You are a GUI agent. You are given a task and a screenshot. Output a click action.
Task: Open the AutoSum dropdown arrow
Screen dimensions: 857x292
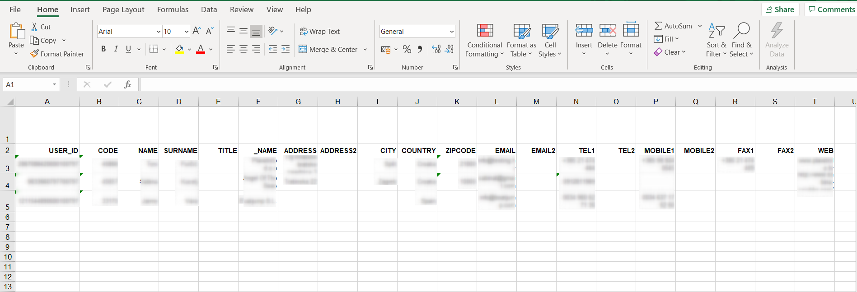[700, 26]
